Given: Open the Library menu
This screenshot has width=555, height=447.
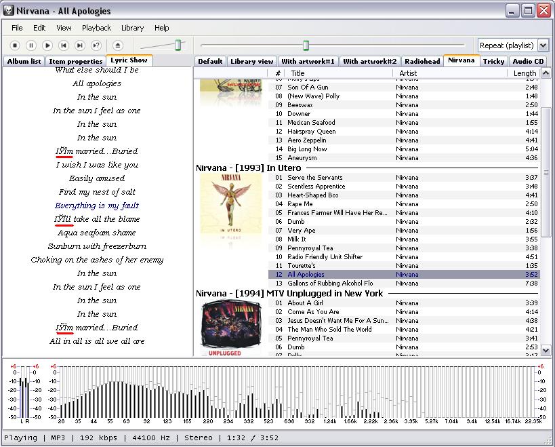Looking at the screenshot, I should (x=132, y=28).
